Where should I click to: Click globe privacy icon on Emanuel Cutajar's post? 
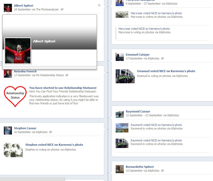[x=162, y=58]
